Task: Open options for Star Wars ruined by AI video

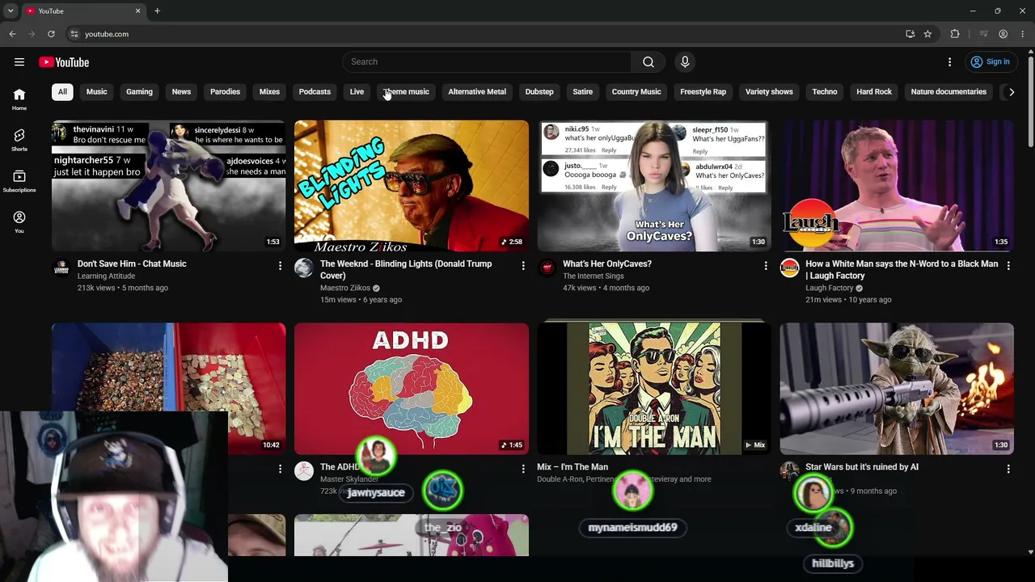Action: coord(1008,468)
